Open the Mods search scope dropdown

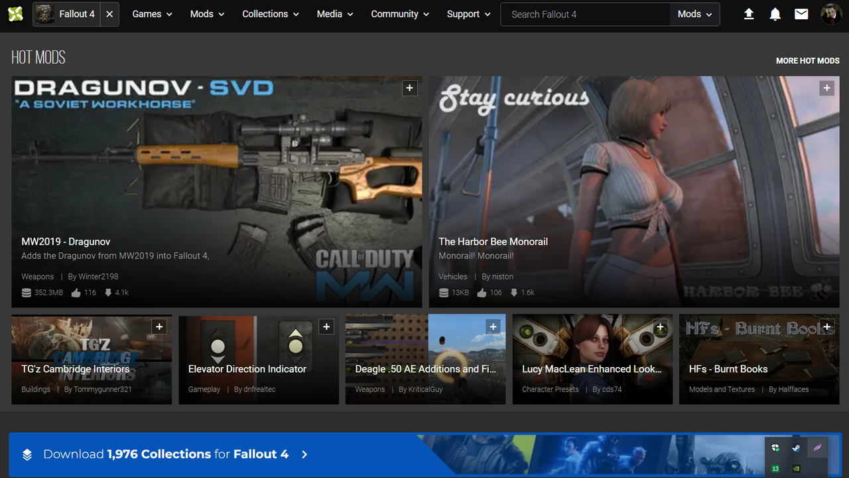click(694, 14)
